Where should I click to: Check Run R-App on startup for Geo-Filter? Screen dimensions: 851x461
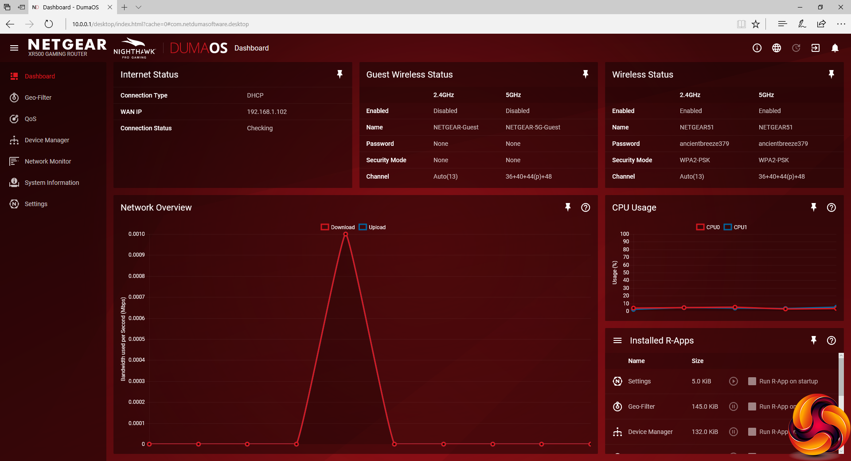pos(752,406)
